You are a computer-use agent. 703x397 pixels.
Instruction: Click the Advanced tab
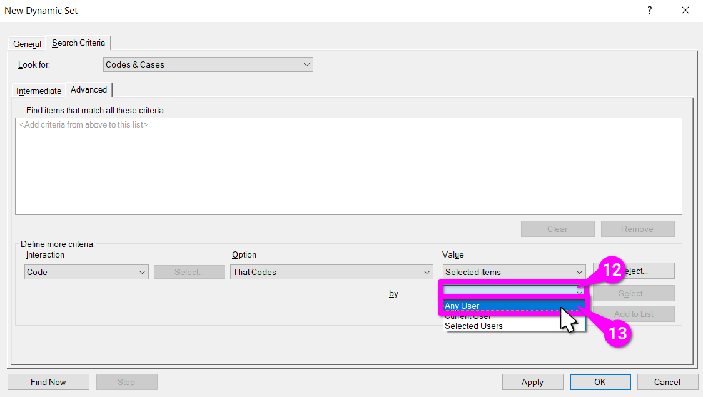(x=89, y=90)
